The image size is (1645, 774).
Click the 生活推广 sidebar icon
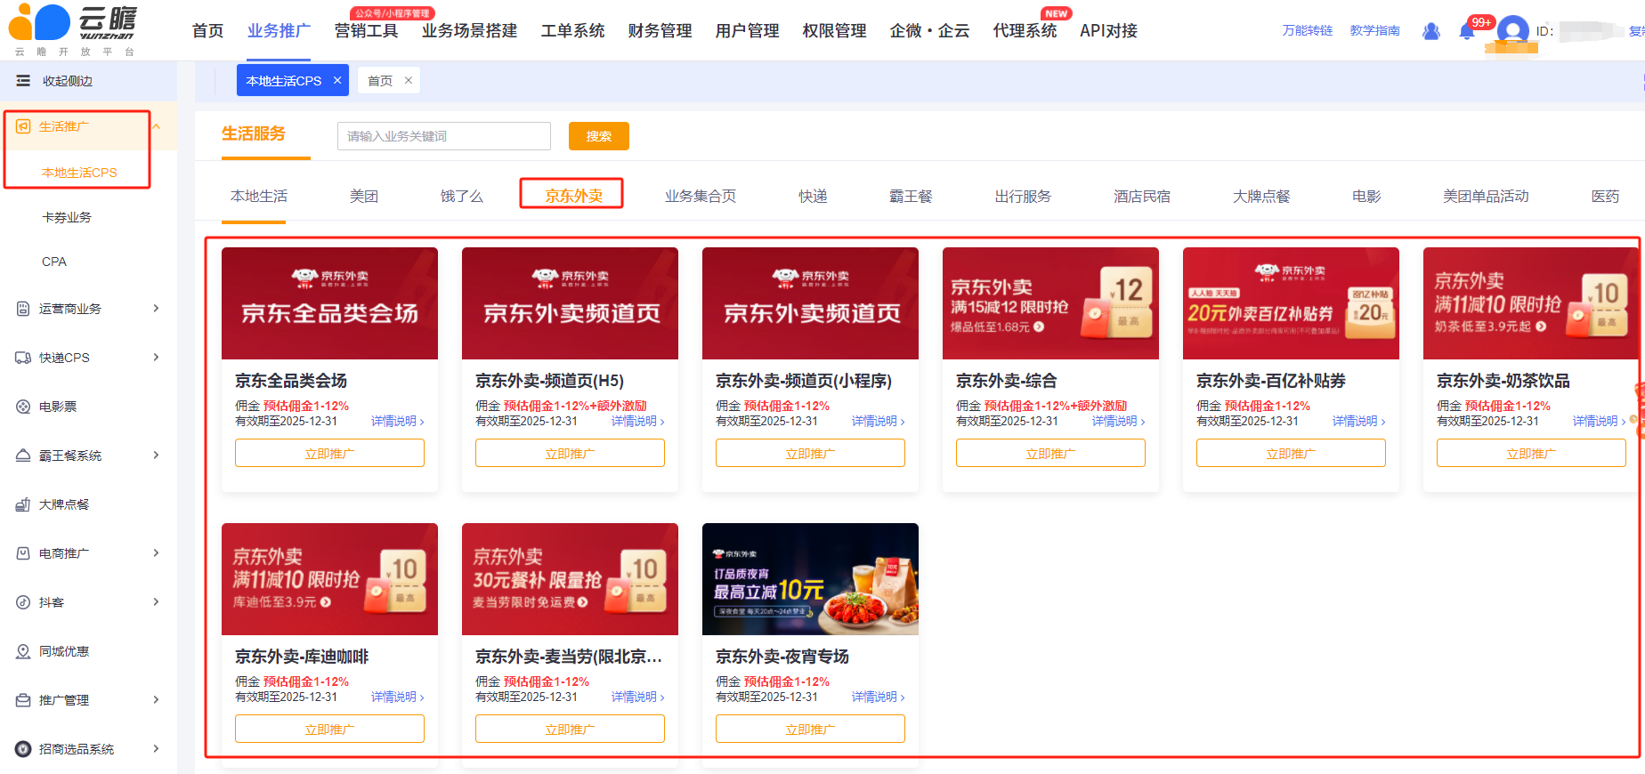point(23,126)
